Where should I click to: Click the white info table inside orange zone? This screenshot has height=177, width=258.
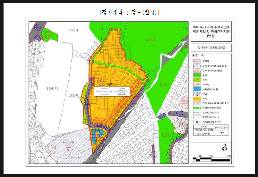(x=112, y=92)
